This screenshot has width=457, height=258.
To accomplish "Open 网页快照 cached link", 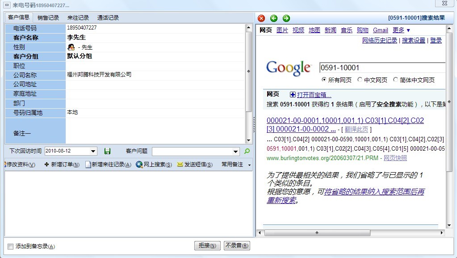I will click(x=395, y=158).
